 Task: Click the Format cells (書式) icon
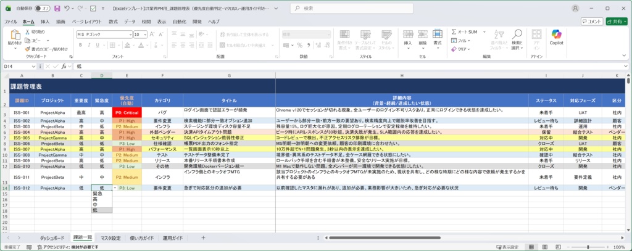(x=438, y=35)
